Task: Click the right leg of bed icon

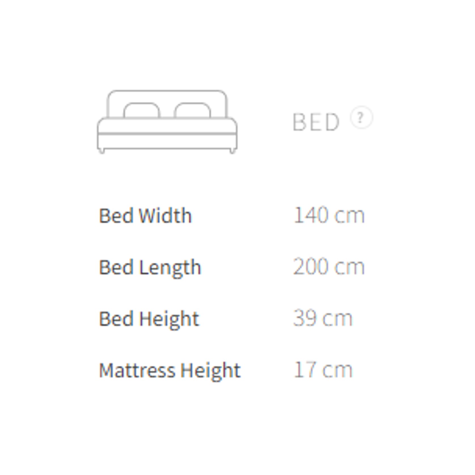Action: click(233, 151)
